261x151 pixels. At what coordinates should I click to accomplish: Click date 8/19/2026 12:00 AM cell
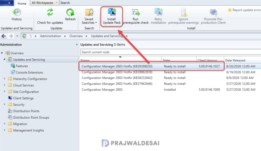click(241, 72)
